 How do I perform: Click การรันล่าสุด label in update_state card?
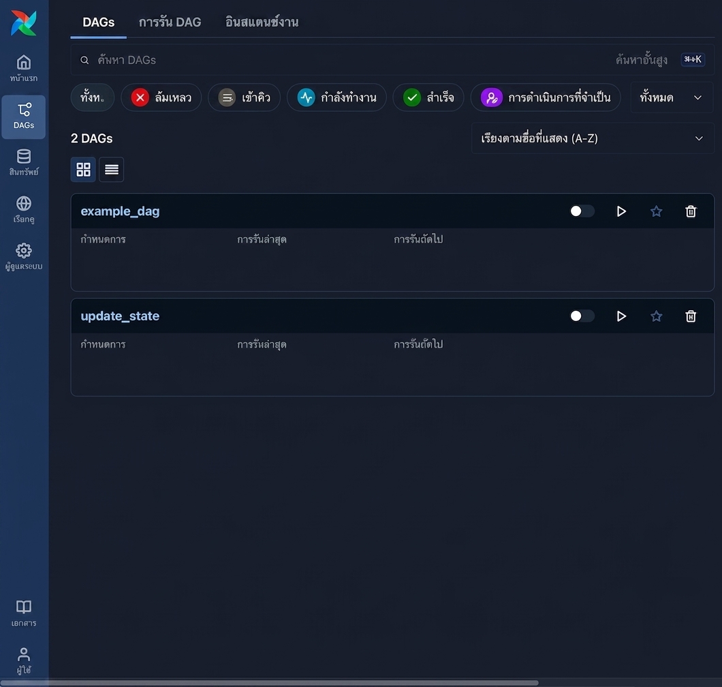click(262, 344)
